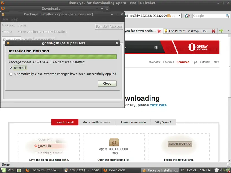Image resolution: width=231 pixels, height=173 pixels.
Task: Click 'Same version is already installed' status
Action: (42, 32)
